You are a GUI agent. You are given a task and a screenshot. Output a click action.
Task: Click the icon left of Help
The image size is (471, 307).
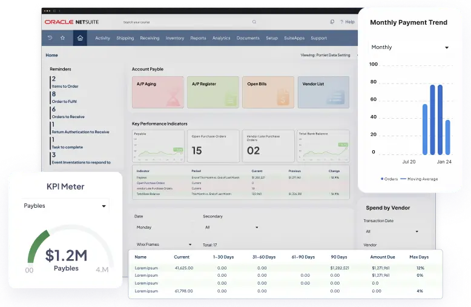(332, 22)
